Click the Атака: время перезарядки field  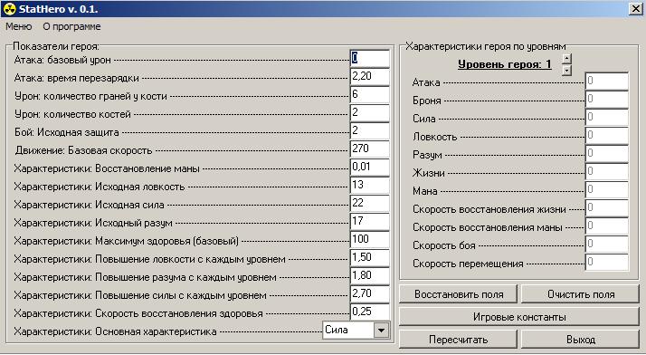tap(369, 77)
